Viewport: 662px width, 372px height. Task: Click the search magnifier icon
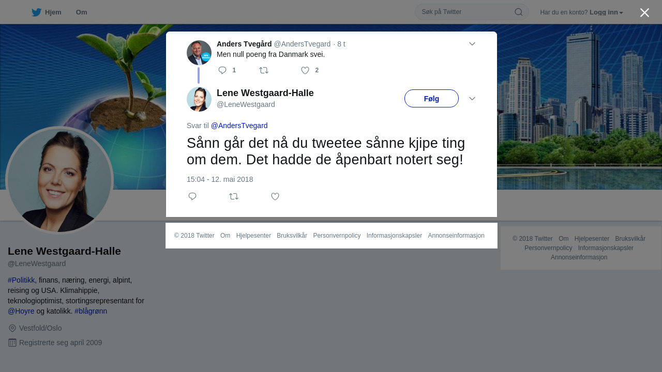tap(518, 12)
